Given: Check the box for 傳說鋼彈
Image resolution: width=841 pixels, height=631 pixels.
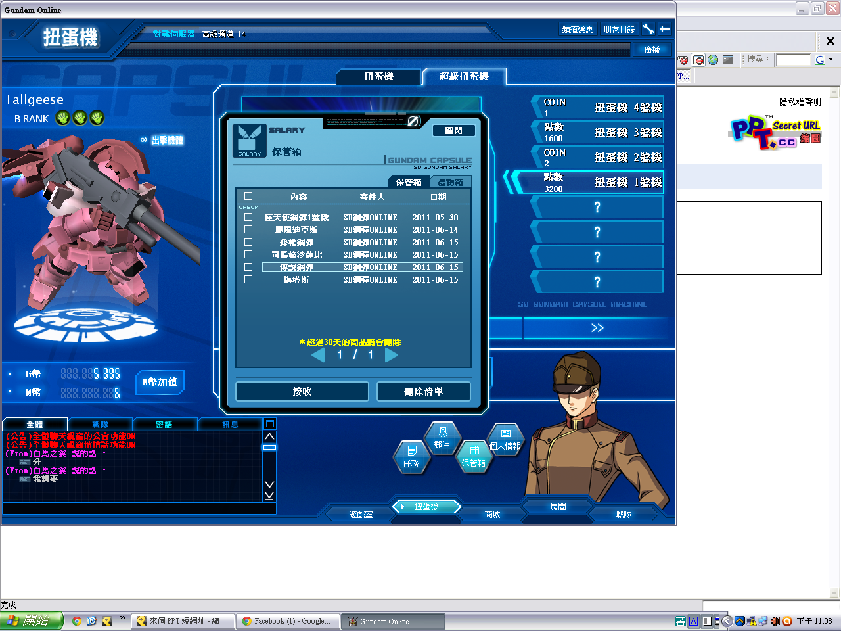Looking at the screenshot, I should pyautogui.click(x=248, y=267).
